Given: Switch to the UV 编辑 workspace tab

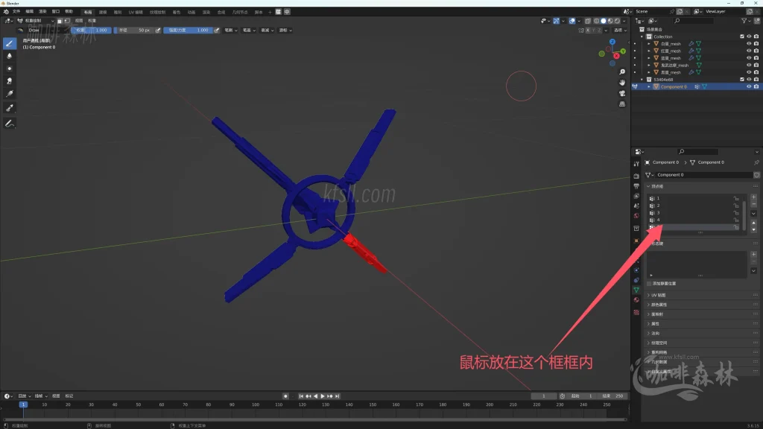Looking at the screenshot, I should [136, 12].
